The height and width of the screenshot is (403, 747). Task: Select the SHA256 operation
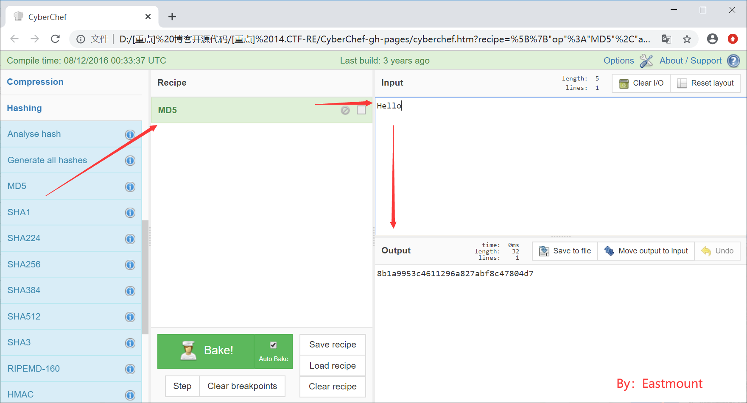pyautogui.click(x=71, y=264)
